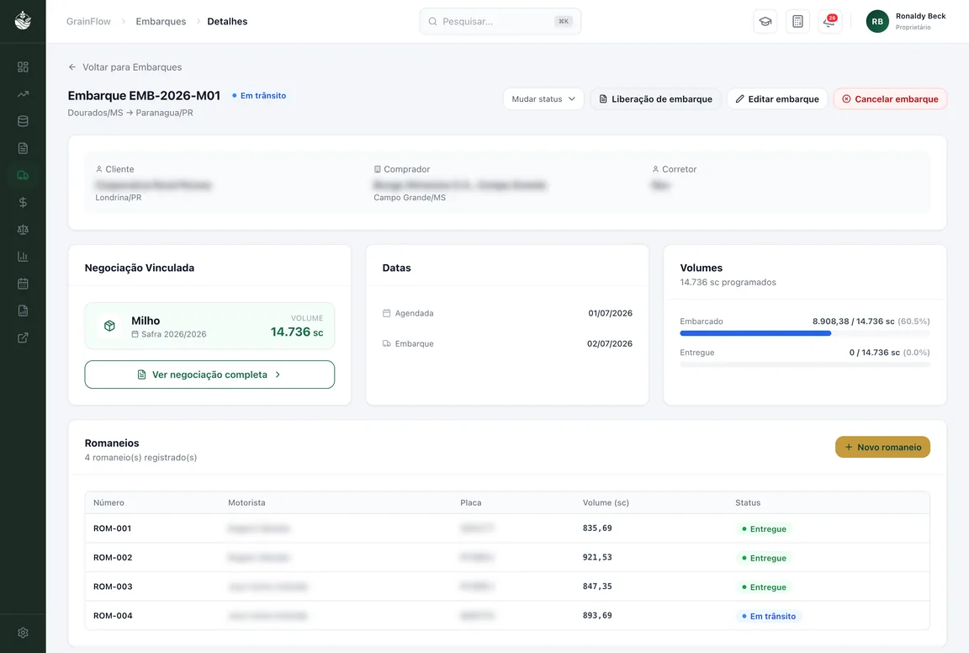Open the document icon in sidebar
Viewport: 969px width, 653px height.
coord(23,148)
